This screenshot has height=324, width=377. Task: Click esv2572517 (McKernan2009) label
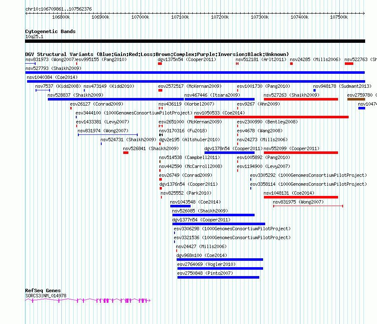click(190, 86)
